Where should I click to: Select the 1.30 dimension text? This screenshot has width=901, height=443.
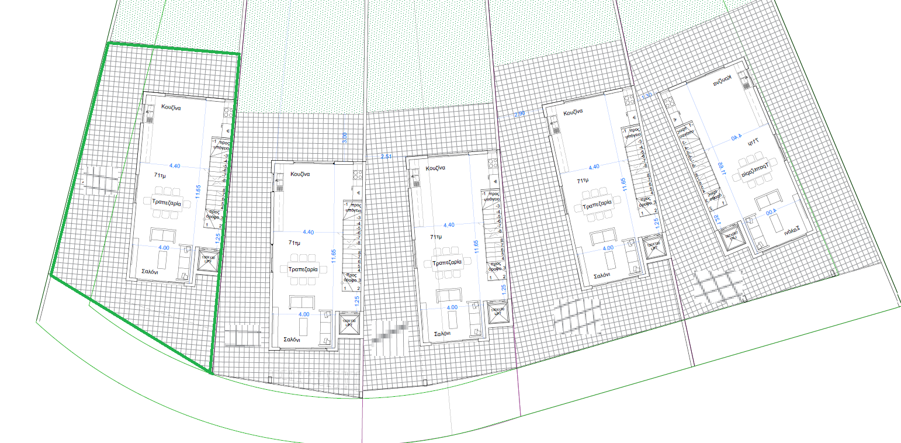(x=646, y=95)
